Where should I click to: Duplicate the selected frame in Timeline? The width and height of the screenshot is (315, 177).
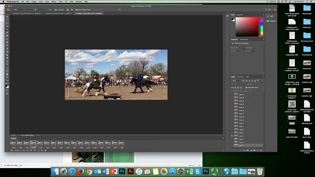point(42,150)
